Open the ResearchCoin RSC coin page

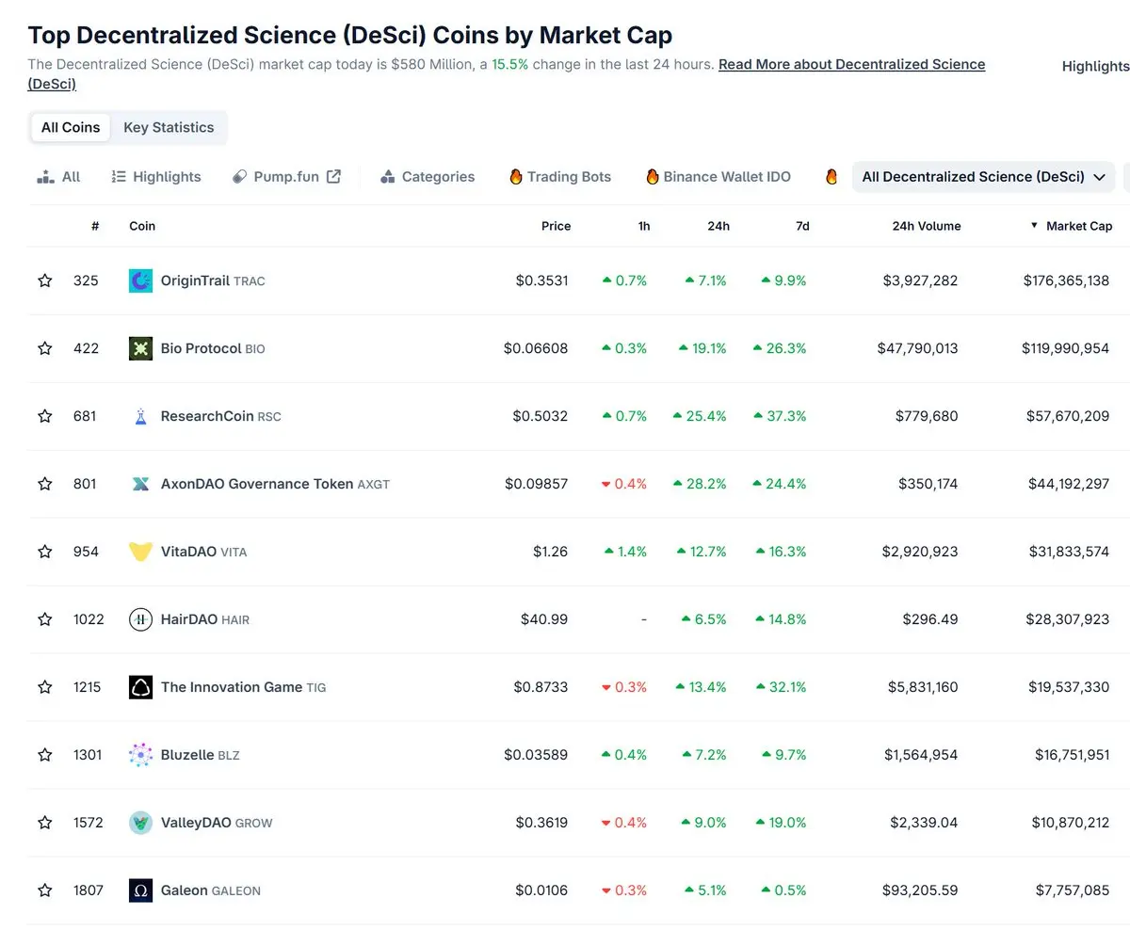pos(221,416)
